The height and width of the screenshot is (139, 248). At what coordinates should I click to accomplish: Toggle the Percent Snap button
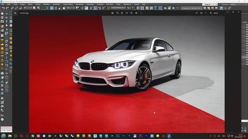coord(100,8)
